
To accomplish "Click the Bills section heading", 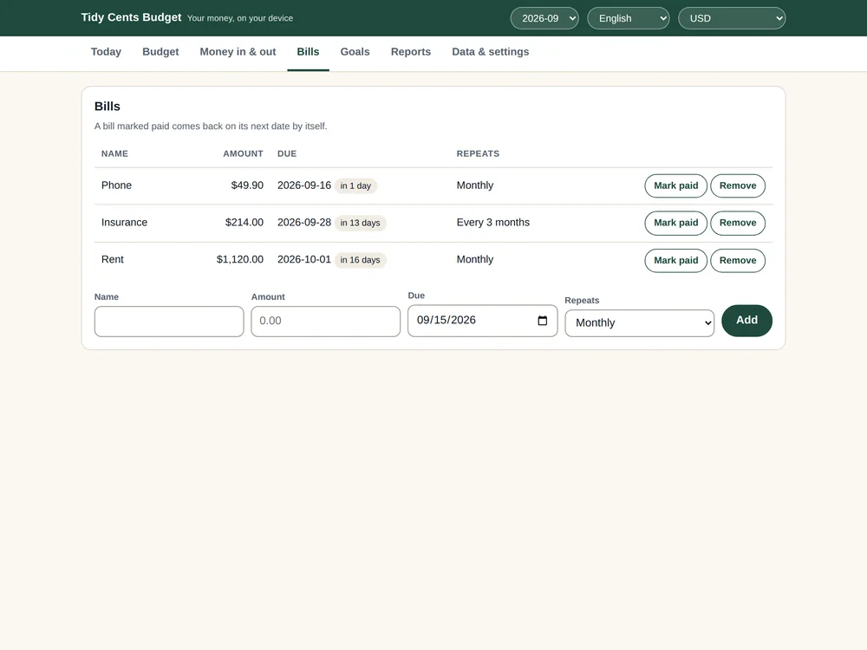I will point(108,106).
